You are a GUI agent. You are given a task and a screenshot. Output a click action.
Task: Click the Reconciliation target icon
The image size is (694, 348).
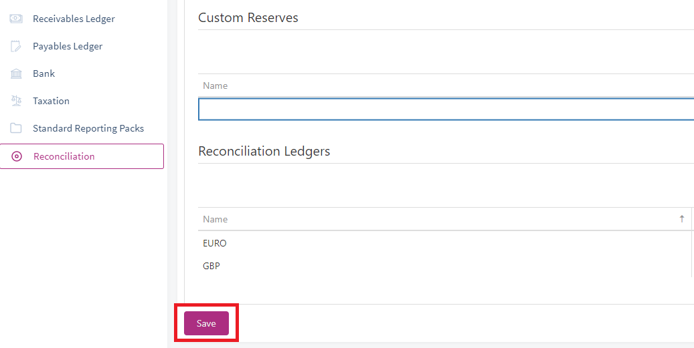pyautogui.click(x=16, y=156)
